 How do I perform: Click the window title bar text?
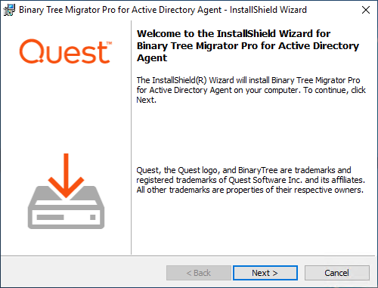[163, 10]
